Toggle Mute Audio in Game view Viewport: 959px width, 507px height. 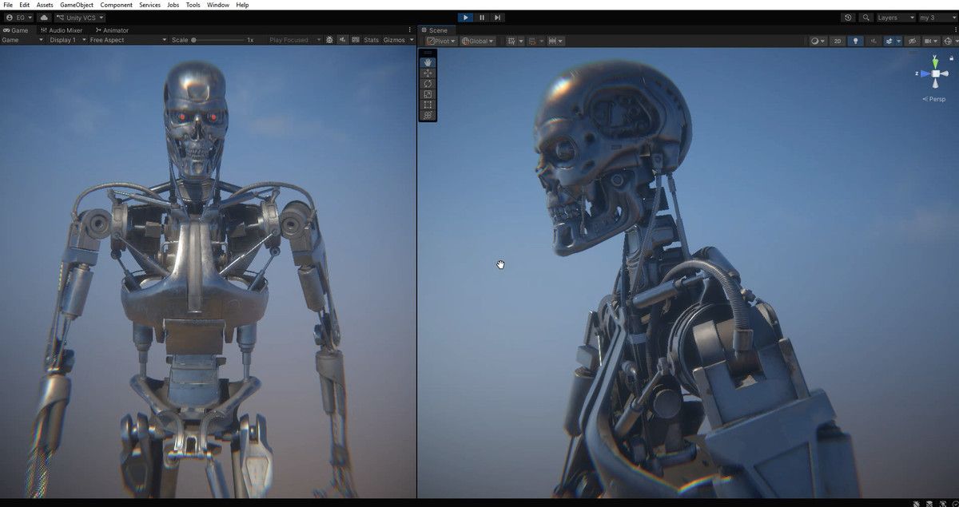pos(342,40)
